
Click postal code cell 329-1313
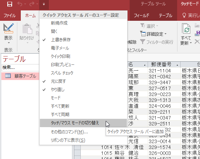pos(164,100)
